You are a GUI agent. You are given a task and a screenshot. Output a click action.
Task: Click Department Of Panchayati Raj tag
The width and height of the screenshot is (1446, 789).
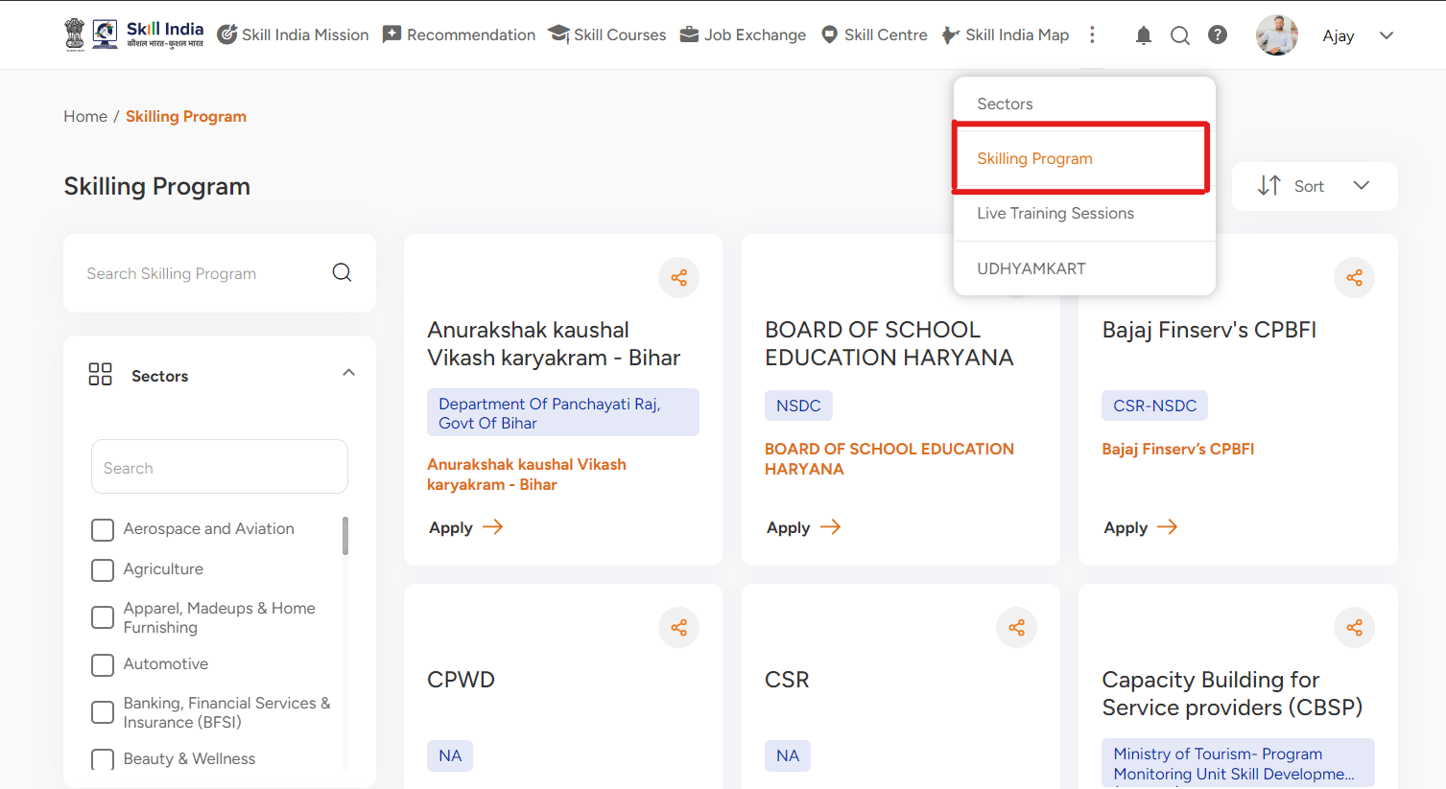pos(563,412)
